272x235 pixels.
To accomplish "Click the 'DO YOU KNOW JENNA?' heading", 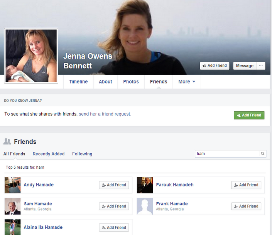I will (x=23, y=101).
